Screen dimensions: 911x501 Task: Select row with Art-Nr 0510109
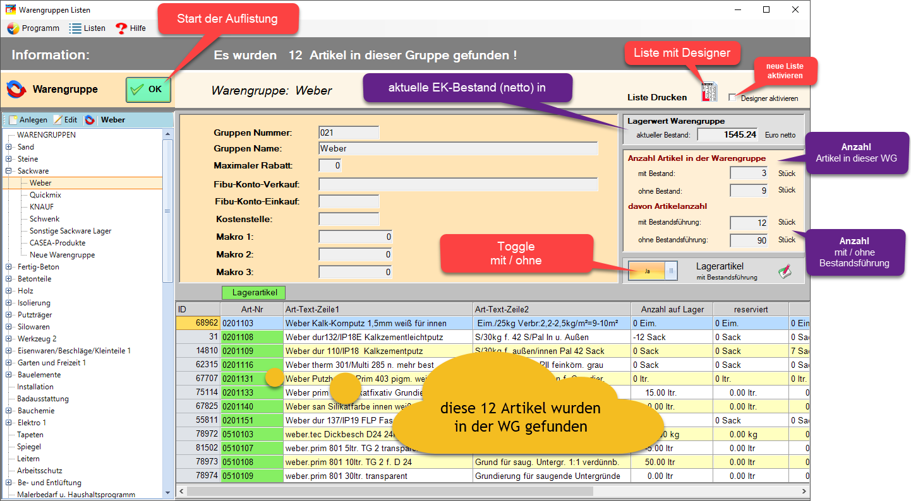coord(492,476)
